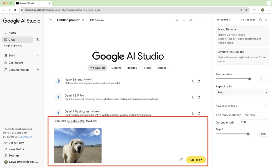Click the share prompt icon

tap(184, 20)
